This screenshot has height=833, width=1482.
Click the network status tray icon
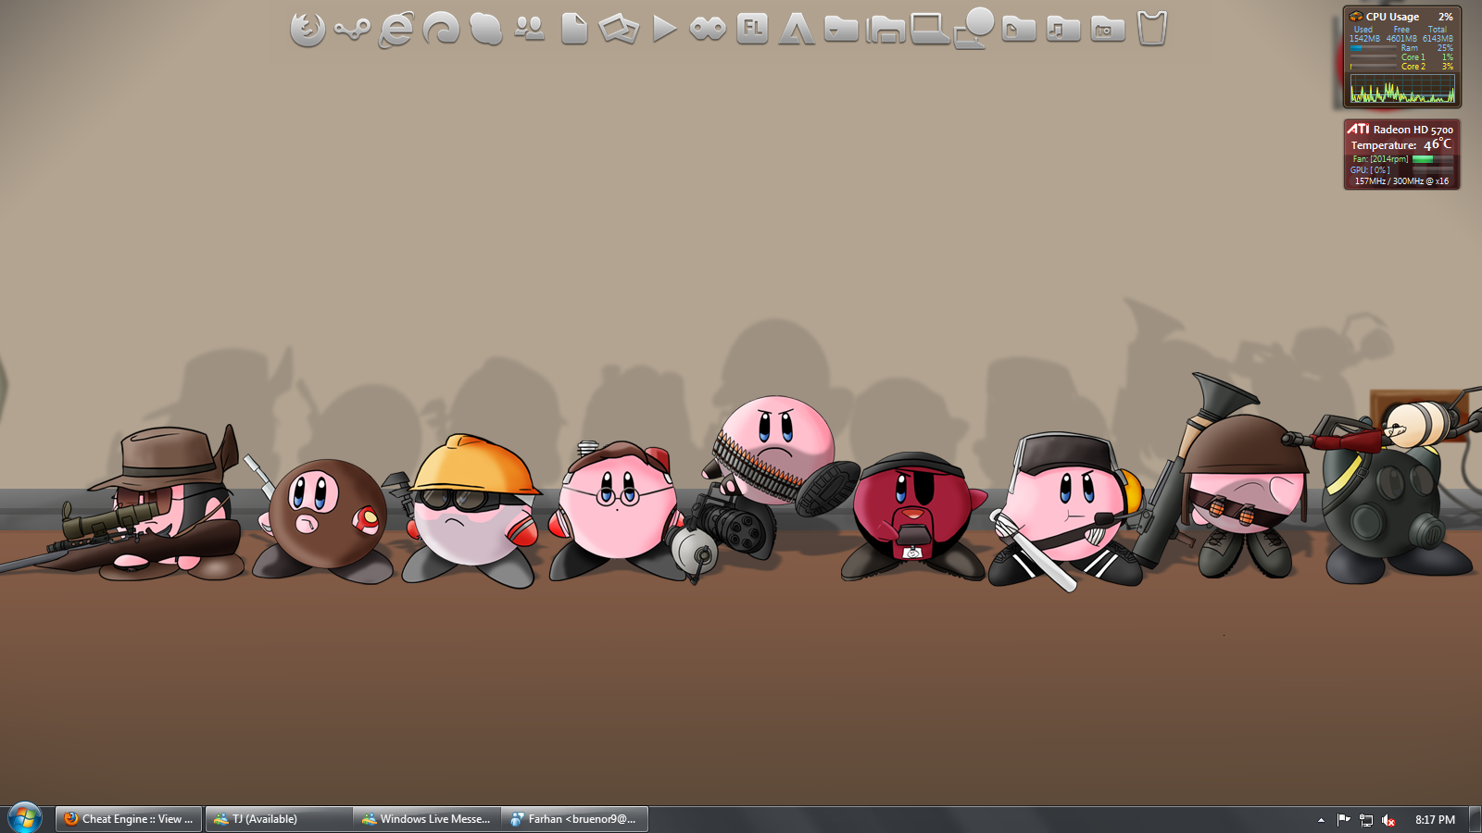1366,820
